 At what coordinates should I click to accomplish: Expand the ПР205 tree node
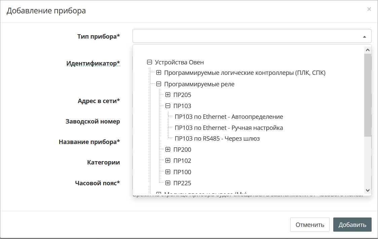(168, 95)
